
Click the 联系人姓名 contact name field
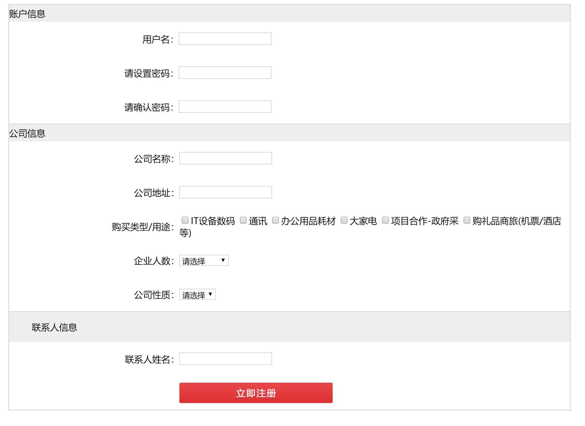225,359
